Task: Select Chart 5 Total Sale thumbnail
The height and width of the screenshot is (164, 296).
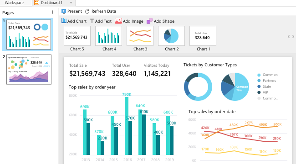Action: (77, 36)
